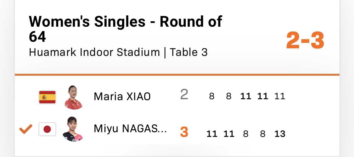
Task: Open Miyu Nagasaki's player photo
Action: (73, 129)
